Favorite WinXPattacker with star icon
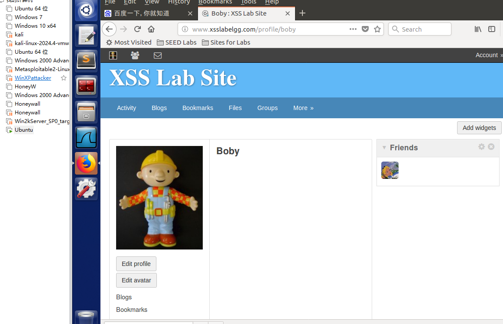 (64, 78)
